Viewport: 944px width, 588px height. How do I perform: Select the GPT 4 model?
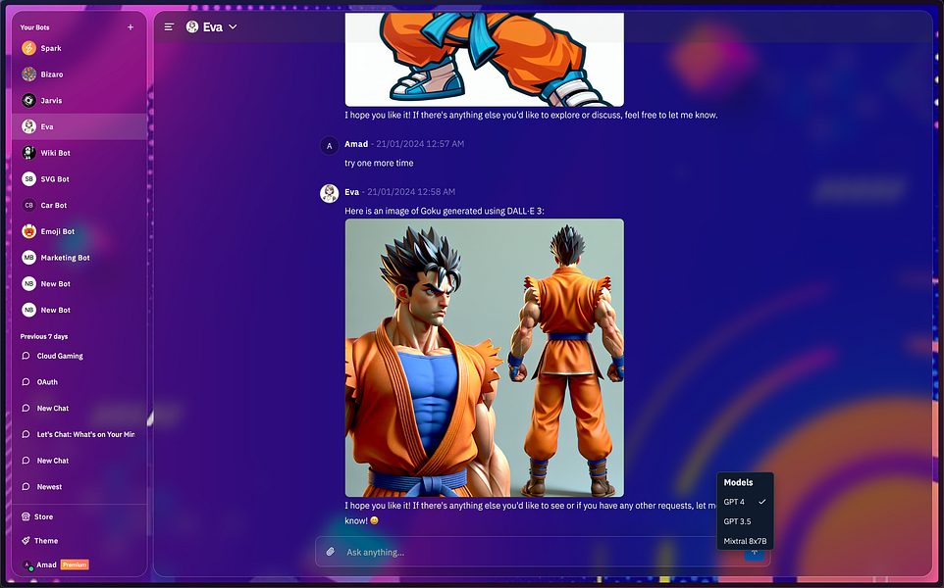pyautogui.click(x=745, y=502)
